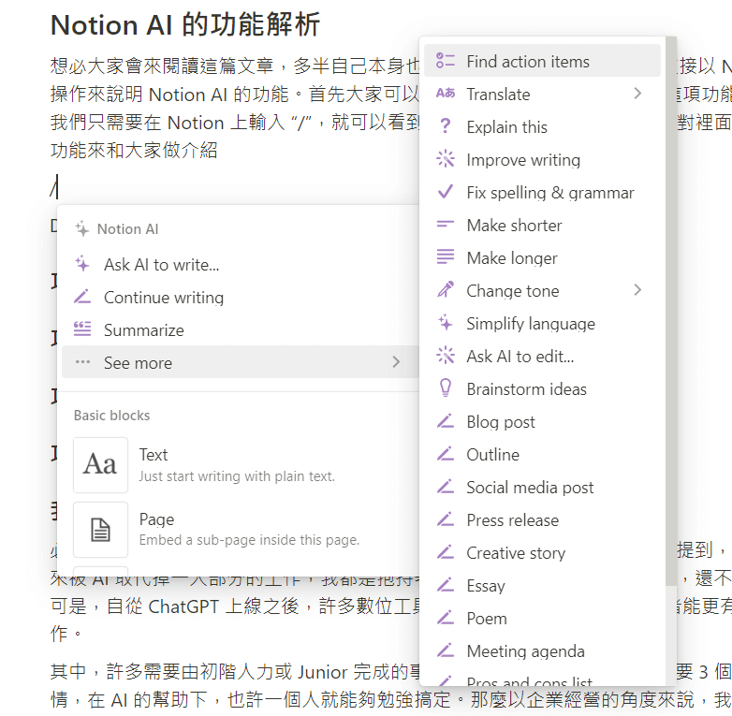Click the Improve writing sparkle icon

point(446,159)
